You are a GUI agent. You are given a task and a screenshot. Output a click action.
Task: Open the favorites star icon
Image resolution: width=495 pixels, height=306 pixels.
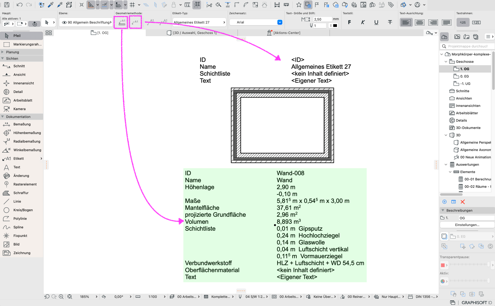click(x=299, y=5)
